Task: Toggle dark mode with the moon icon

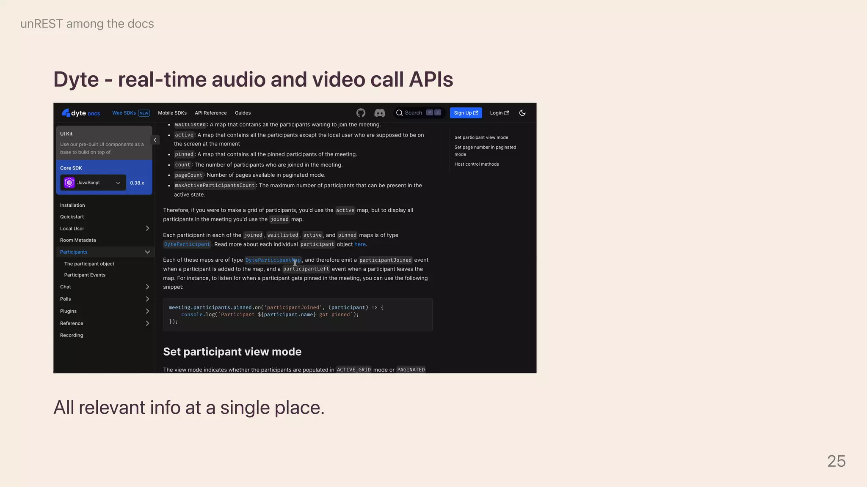Action: pos(522,113)
